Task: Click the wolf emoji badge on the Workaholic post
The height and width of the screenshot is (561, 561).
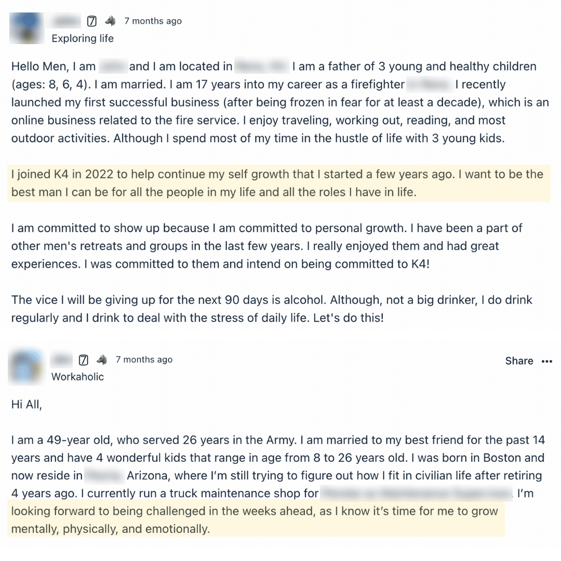Action: 101,359
